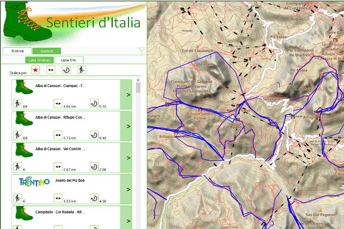Image resolution: width=344 pixels, height=229 pixels.
Task: Click the Trentino logo on Anello card
Action: (34, 181)
